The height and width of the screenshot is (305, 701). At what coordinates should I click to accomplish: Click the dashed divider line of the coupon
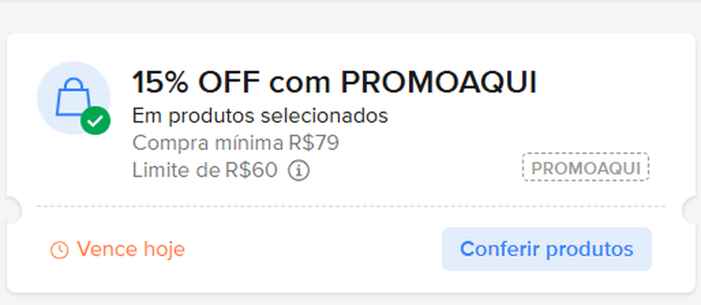[350, 206]
